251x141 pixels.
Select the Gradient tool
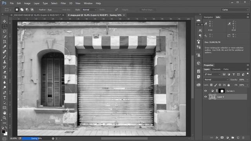[4, 77]
